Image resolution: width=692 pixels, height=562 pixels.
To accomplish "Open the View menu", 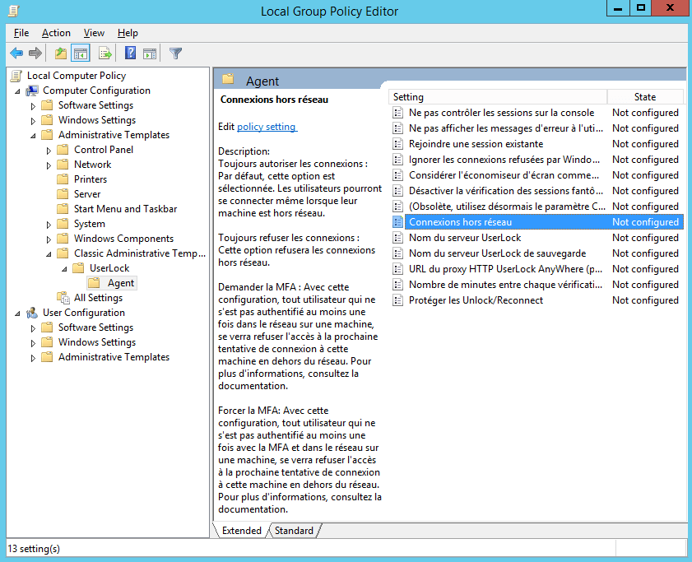I will (94, 33).
